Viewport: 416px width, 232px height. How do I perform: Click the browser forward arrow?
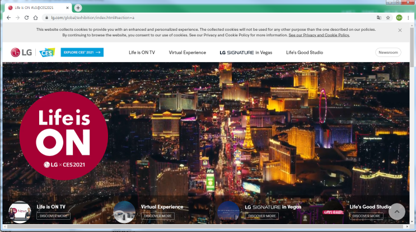click(x=17, y=17)
